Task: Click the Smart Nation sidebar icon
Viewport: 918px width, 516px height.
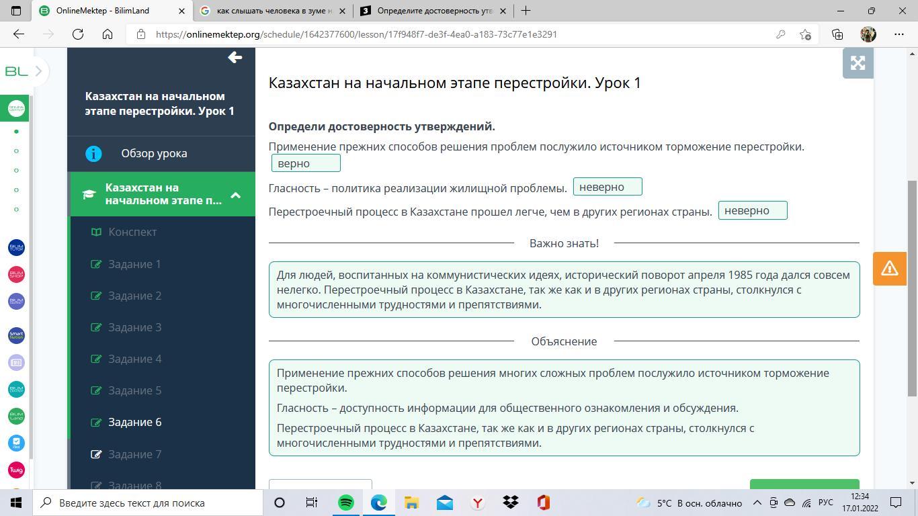Action: click(16, 335)
